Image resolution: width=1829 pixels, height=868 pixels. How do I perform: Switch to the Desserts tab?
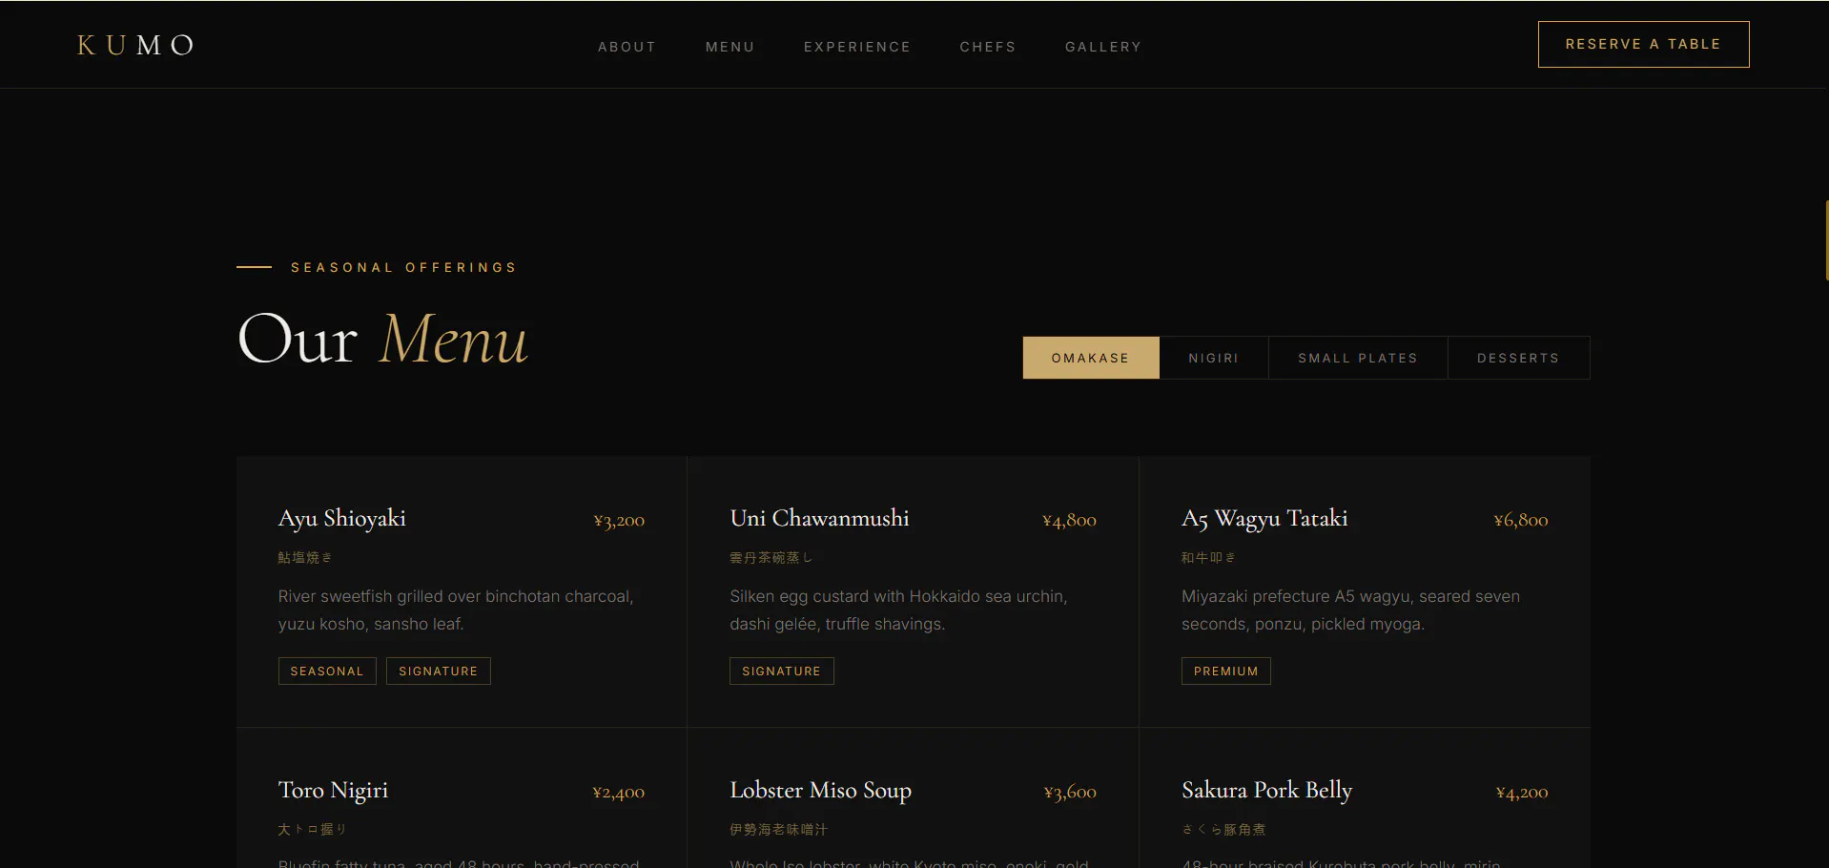click(x=1518, y=358)
